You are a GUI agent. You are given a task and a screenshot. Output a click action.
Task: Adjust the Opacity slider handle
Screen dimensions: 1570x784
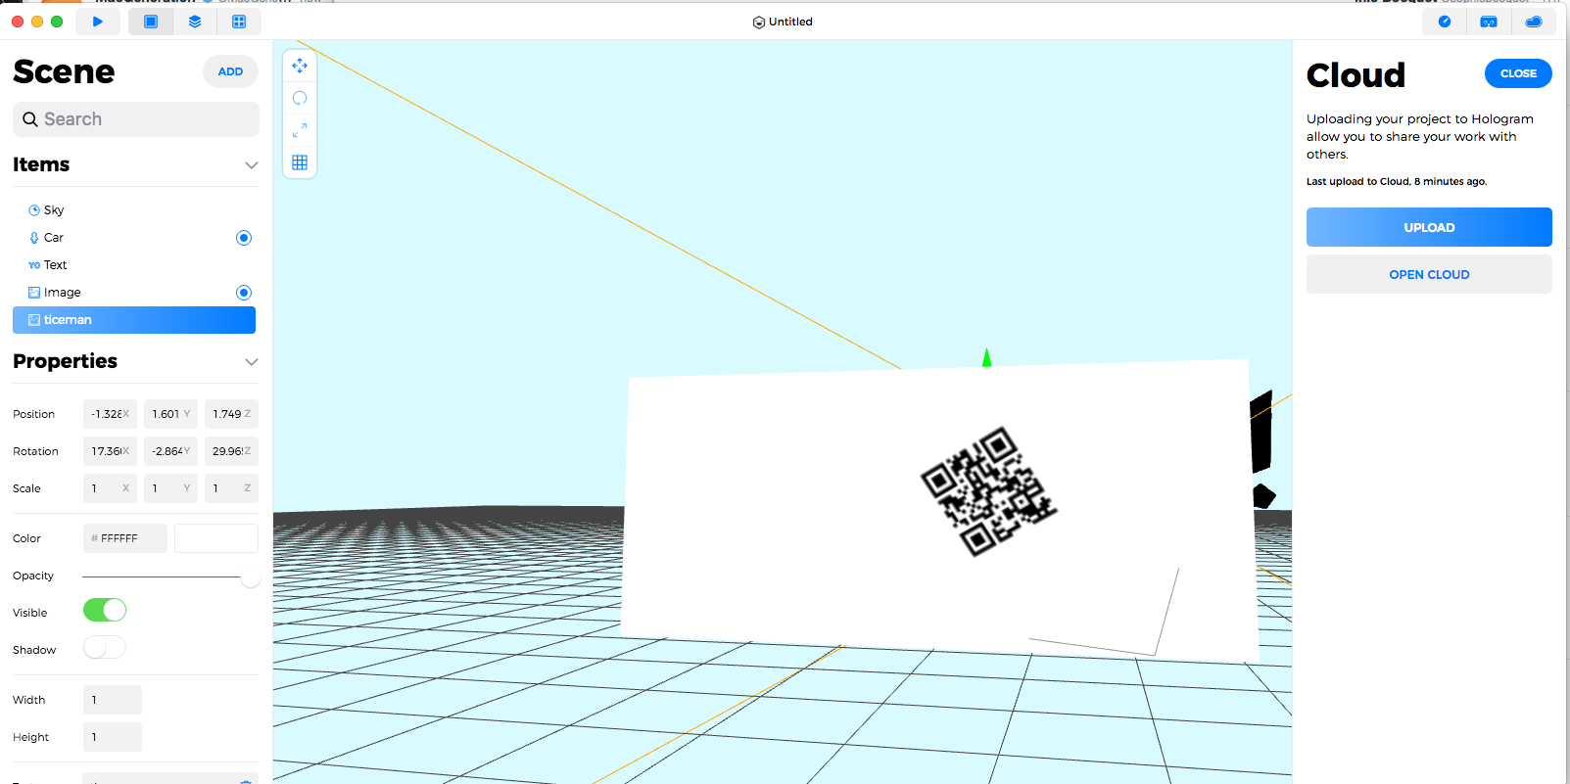tap(251, 577)
